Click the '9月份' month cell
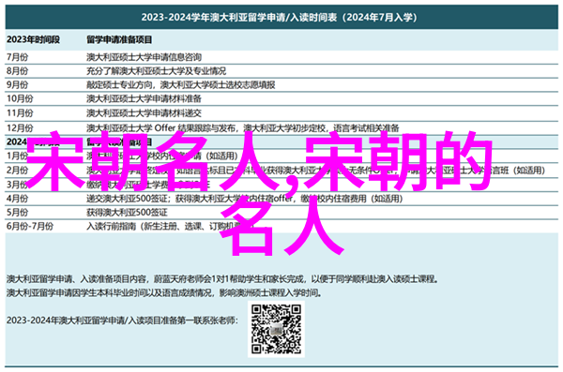563x372 pixels. [17, 84]
